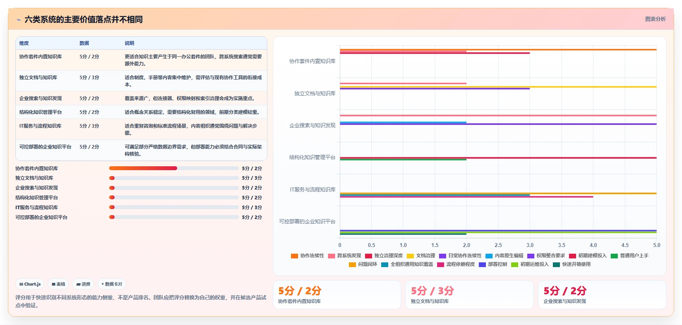This screenshot has width=682, height=325.
Task: Click the header title 六类系统的主要价值落点并不相同
Action: (x=83, y=19)
